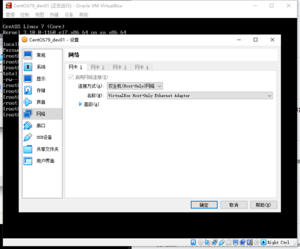Close the settings dialog window
This screenshot has height=249, width=300.
coord(272,40)
